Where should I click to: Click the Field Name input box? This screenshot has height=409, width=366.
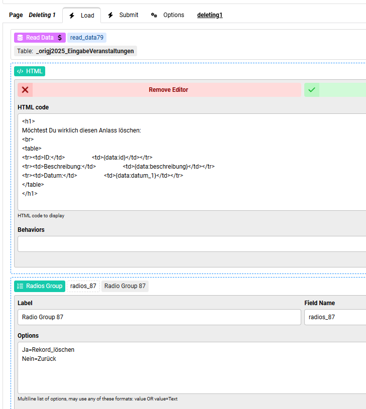tap(334, 317)
